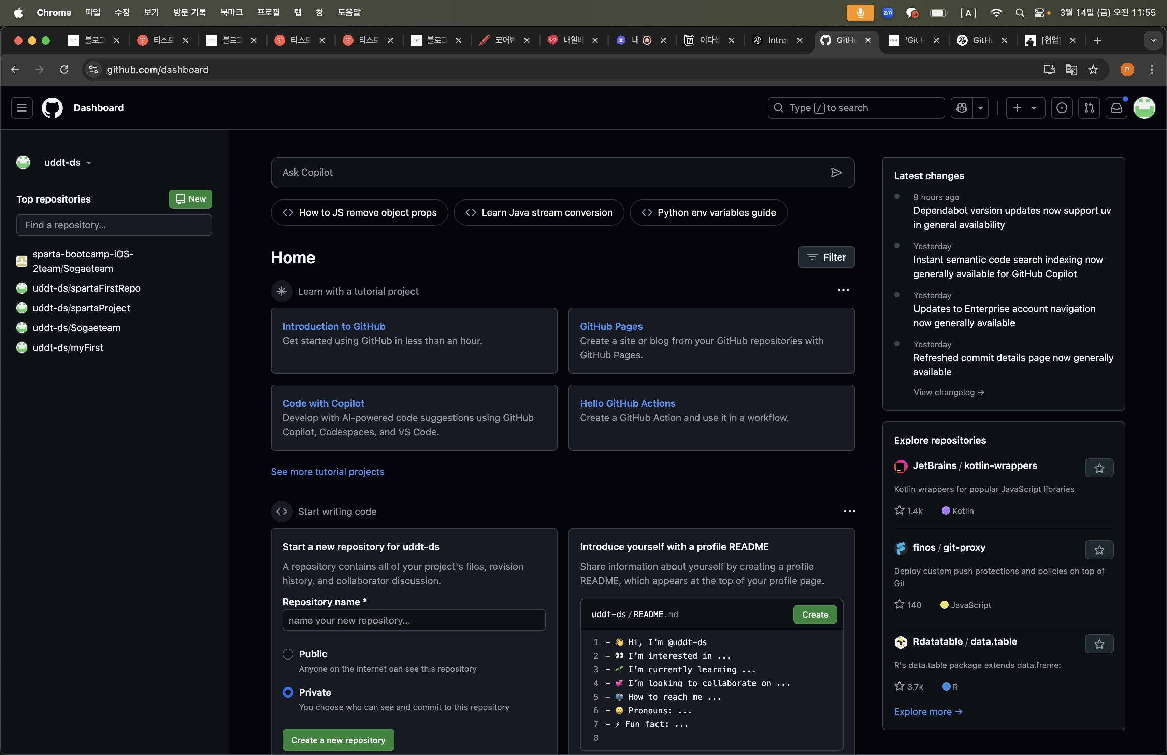Open uddt-ds/spartaFirstRepo repository

tap(87, 288)
